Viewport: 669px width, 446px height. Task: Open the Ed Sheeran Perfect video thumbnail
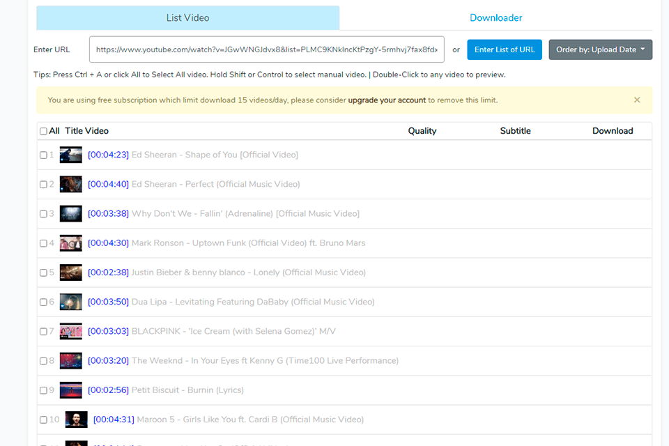point(71,185)
